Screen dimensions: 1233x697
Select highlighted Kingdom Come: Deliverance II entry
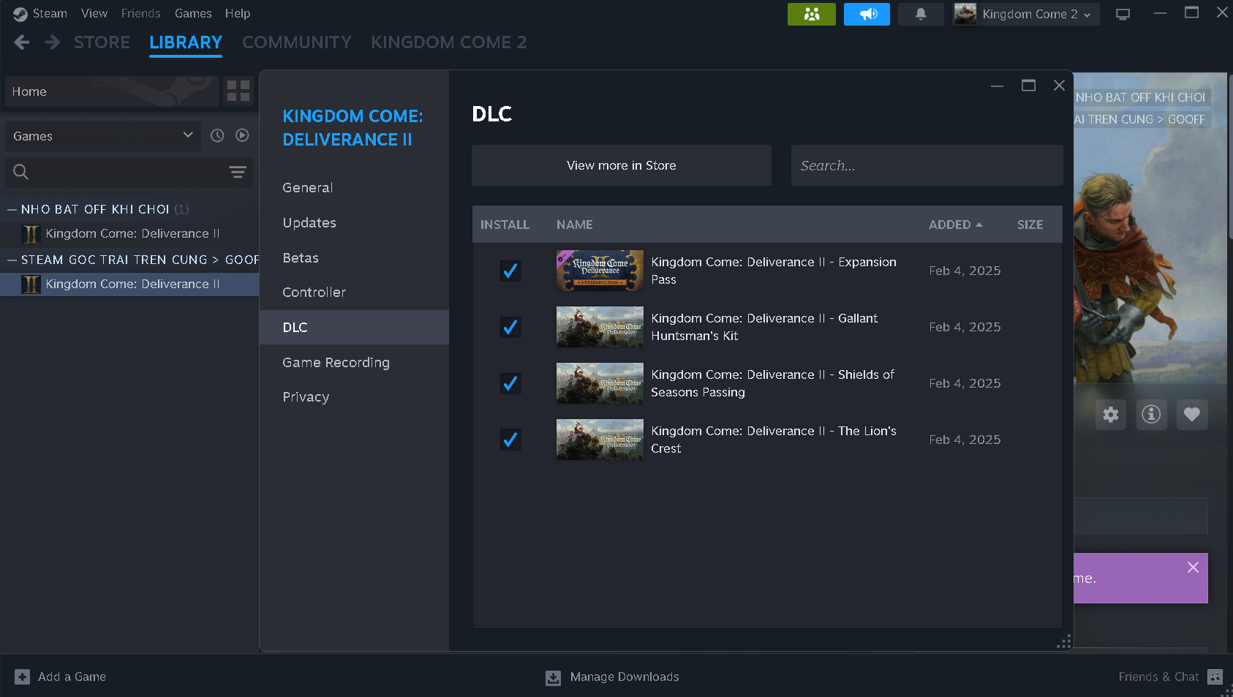coord(129,284)
